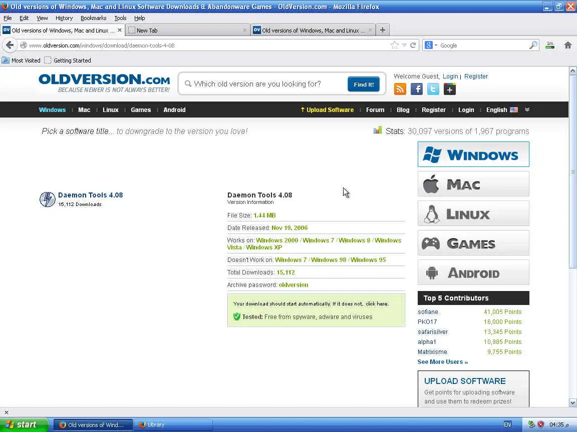Screen dimensions: 577x432
Task: Click the site identity globe icon
Action: tap(24, 45)
